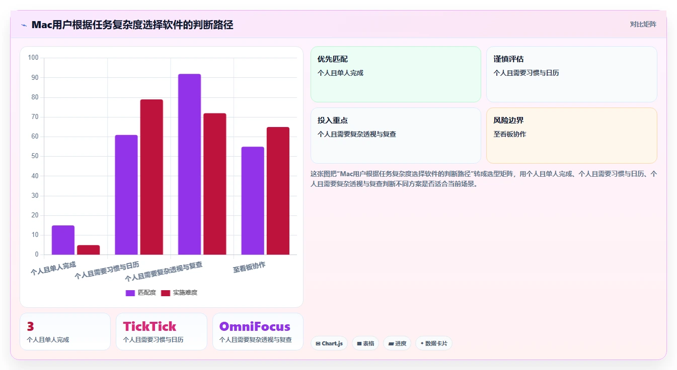Select the stat card showing 3
This screenshot has height=370, width=677.
click(65, 331)
